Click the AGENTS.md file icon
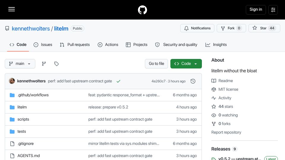The width and height of the screenshot is (285, 160). 12,156
